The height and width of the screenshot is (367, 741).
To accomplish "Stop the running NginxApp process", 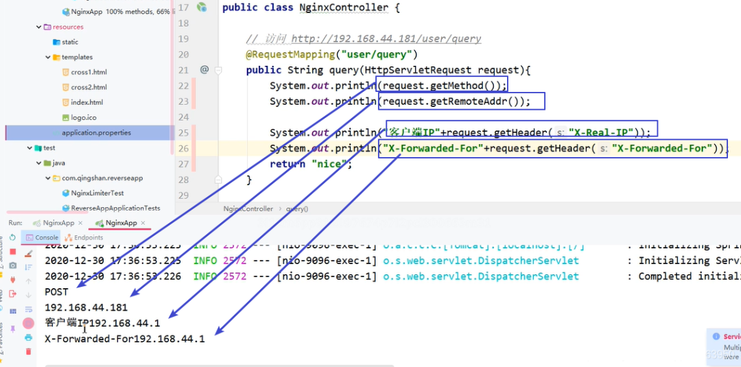I will [13, 252].
